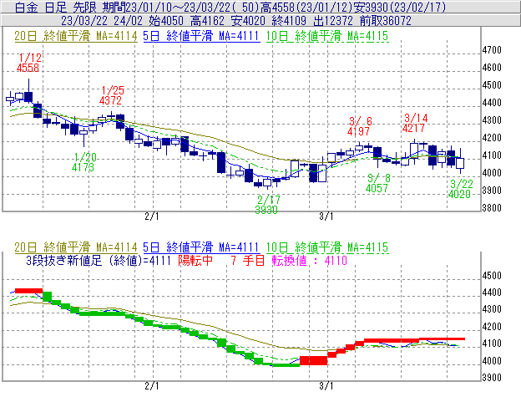Click the "3/8 4057" low label
Viewport: 521px width, 397px height.
point(377,183)
